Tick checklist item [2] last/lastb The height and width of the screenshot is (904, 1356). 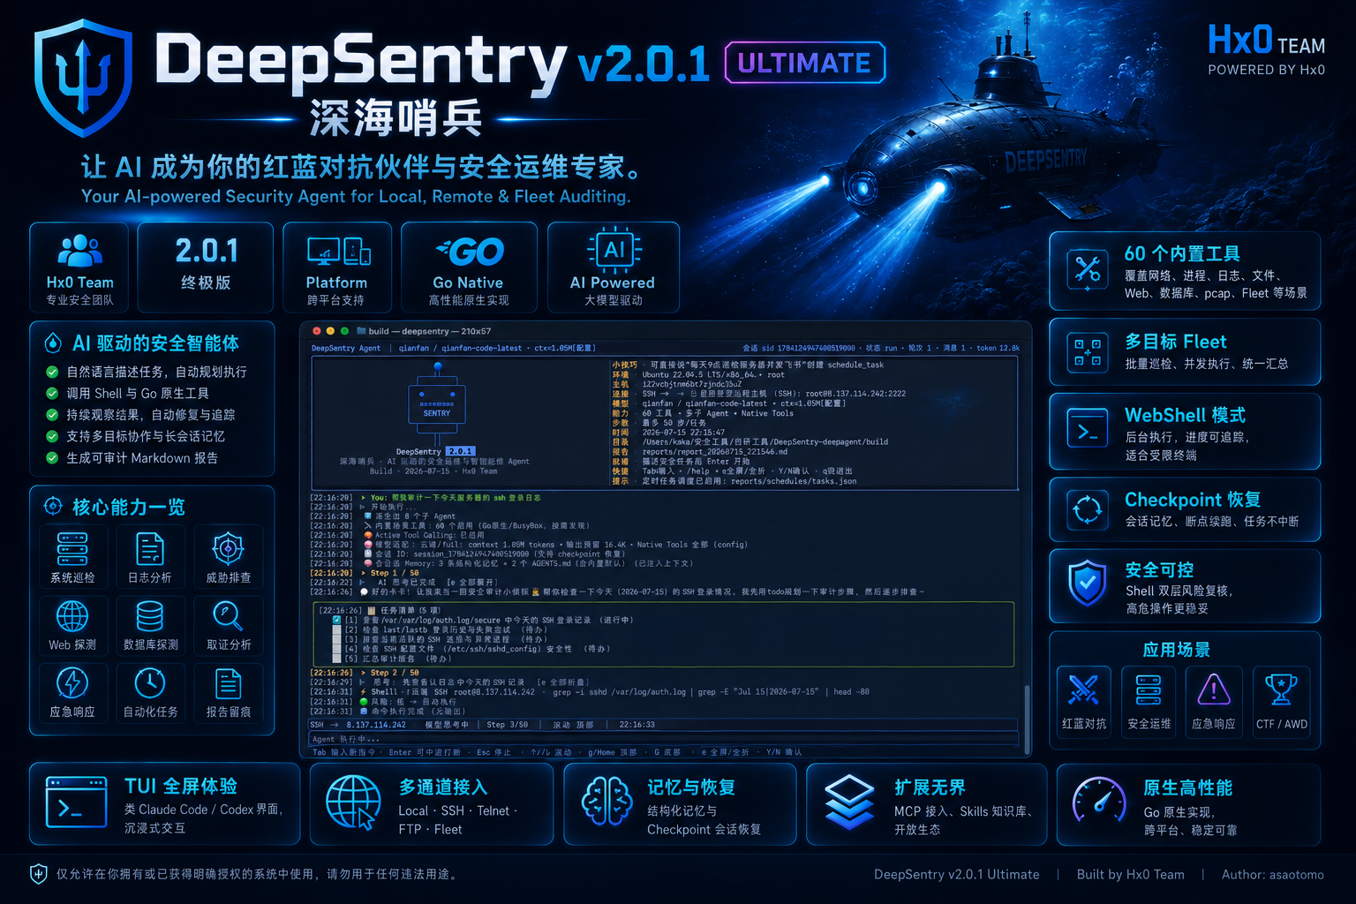pos(336,629)
